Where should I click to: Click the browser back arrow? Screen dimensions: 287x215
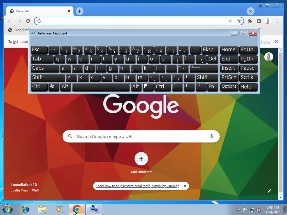(10, 21)
